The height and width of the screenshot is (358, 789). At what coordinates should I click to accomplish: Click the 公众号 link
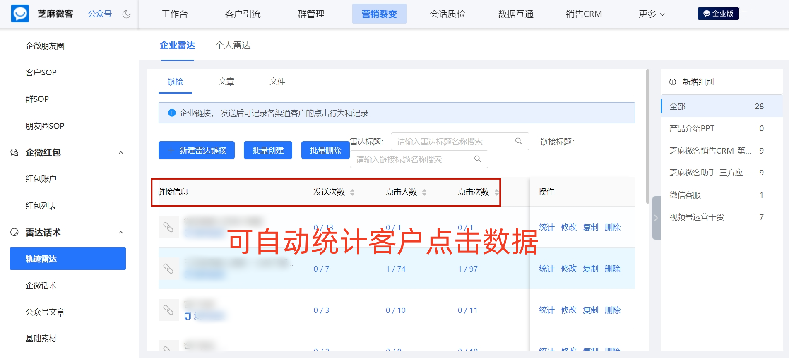coord(100,14)
